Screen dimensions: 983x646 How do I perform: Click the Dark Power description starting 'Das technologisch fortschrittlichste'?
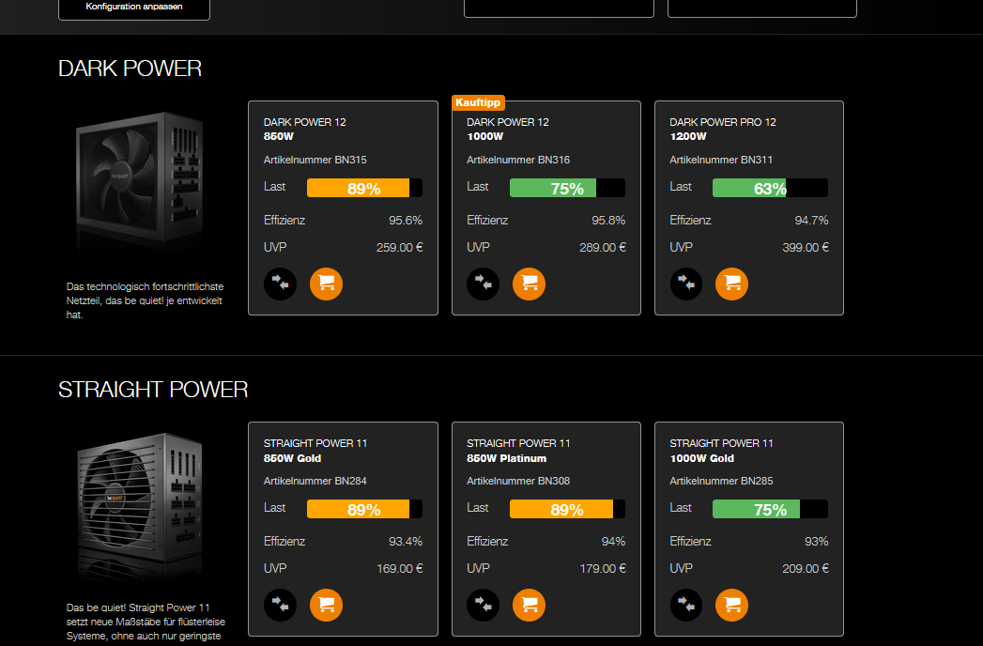[x=145, y=301]
